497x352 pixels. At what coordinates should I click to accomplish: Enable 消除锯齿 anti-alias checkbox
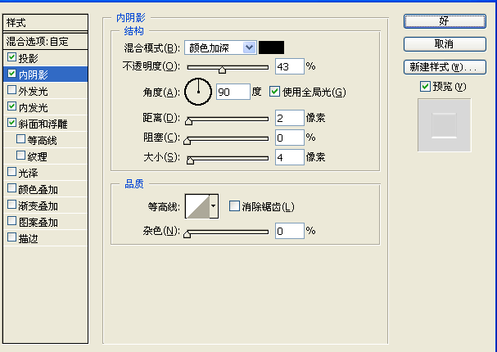[234, 206]
